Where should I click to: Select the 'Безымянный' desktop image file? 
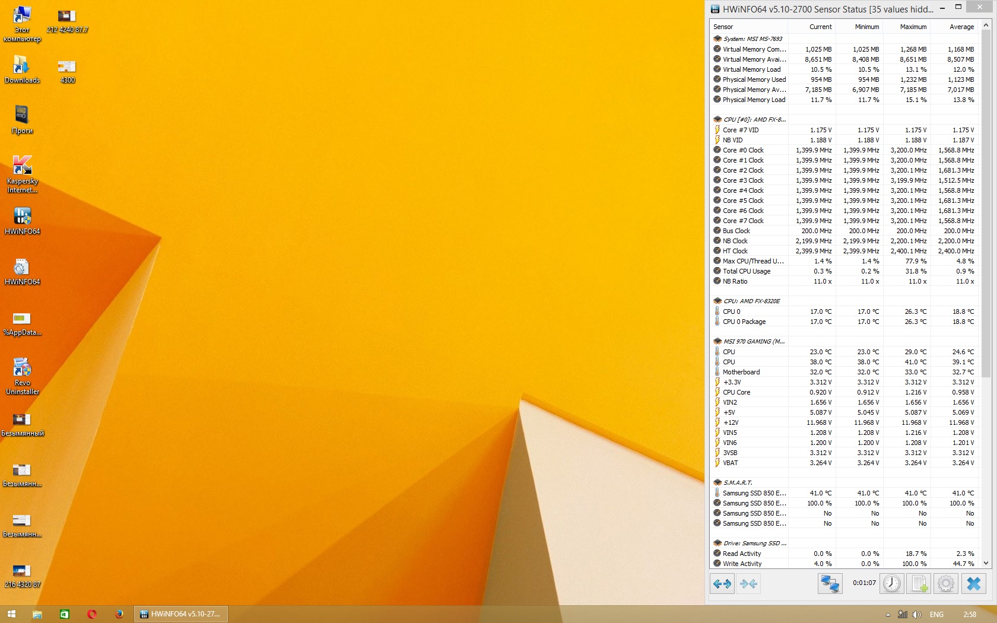pos(22,424)
